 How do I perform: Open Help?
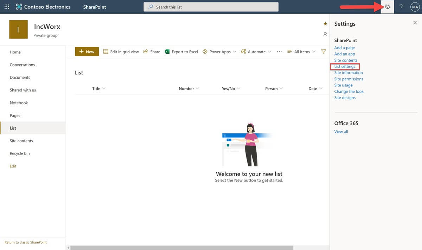coord(401,6)
